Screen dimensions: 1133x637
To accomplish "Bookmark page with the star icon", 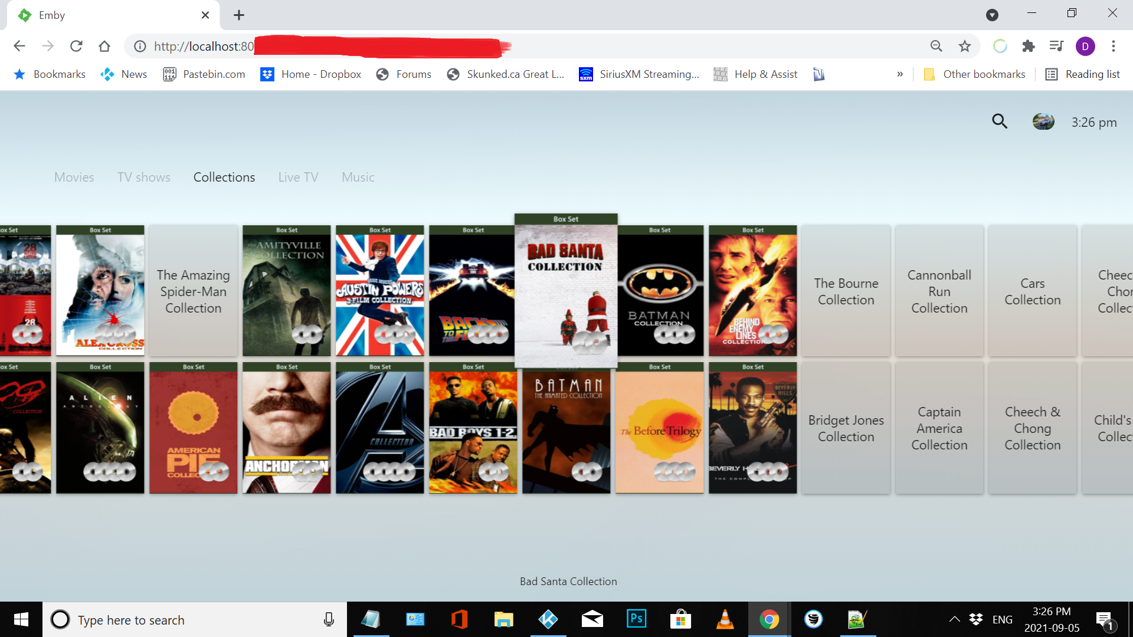I will point(964,46).
